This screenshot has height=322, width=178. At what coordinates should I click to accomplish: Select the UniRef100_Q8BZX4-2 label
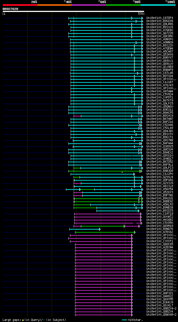161,309
